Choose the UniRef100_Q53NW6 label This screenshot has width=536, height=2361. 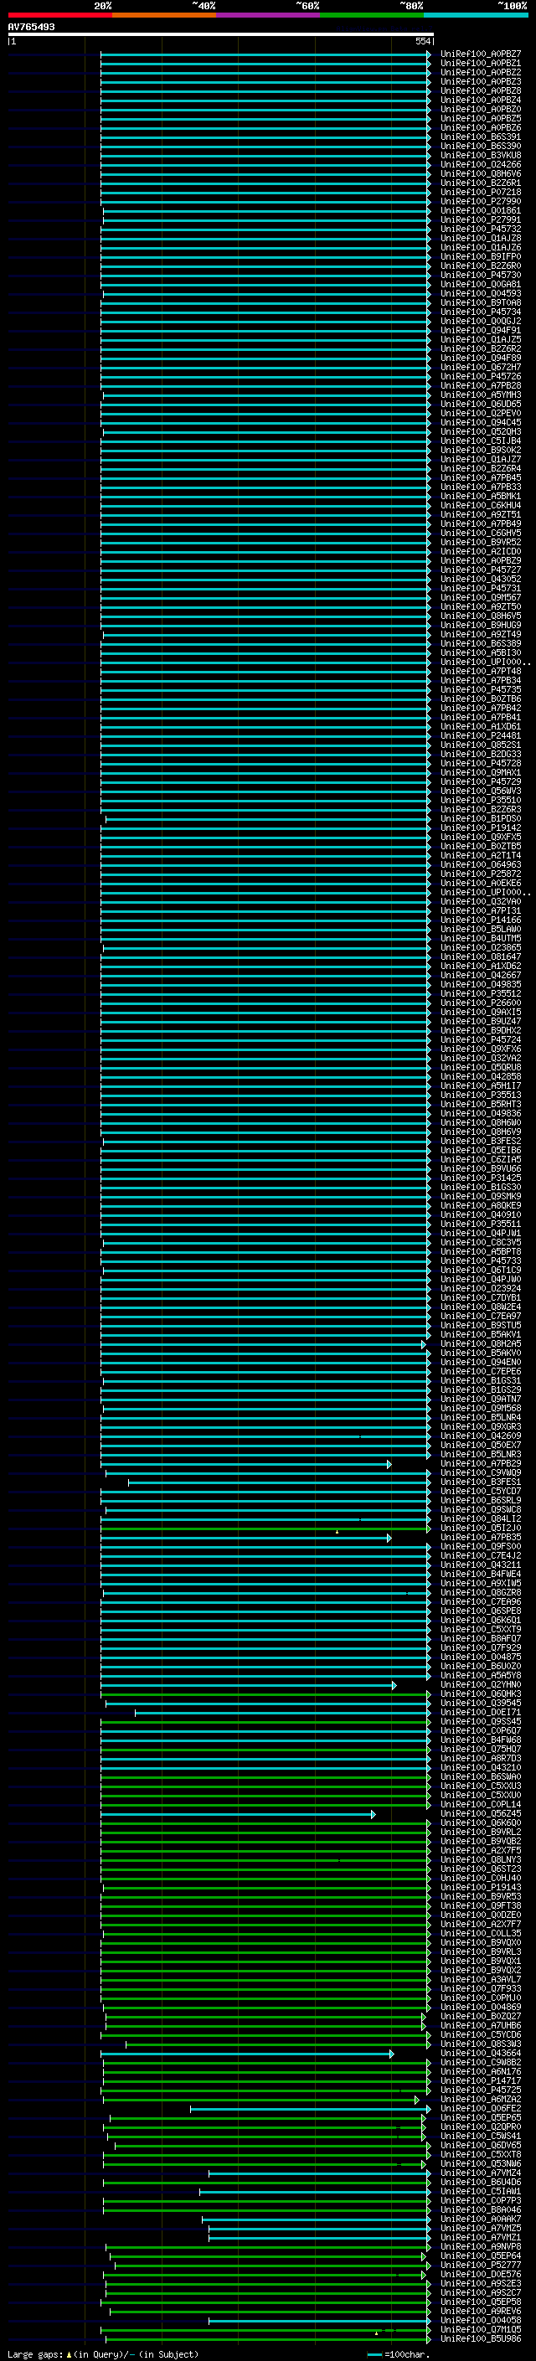[x=481, y=2163]
